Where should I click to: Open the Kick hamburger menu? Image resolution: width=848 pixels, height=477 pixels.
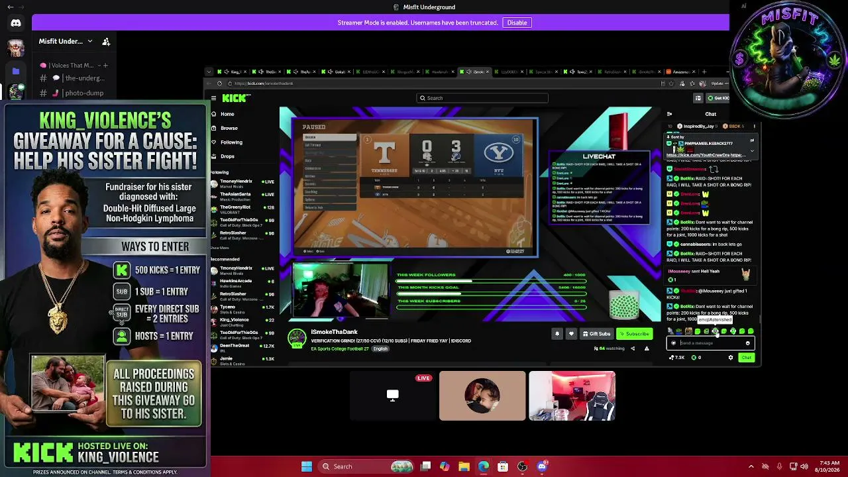click(213, 98)
